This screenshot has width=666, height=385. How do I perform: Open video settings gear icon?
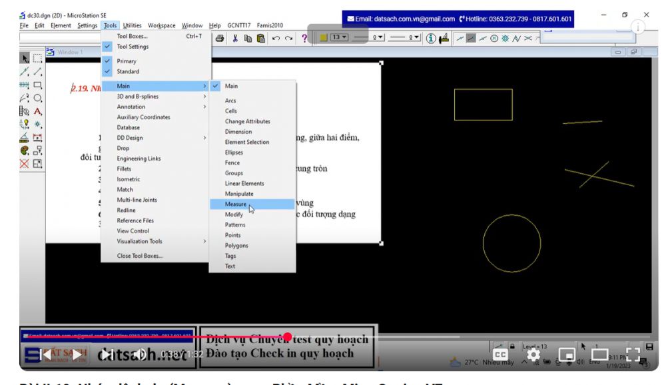click(x=533, y=354)
